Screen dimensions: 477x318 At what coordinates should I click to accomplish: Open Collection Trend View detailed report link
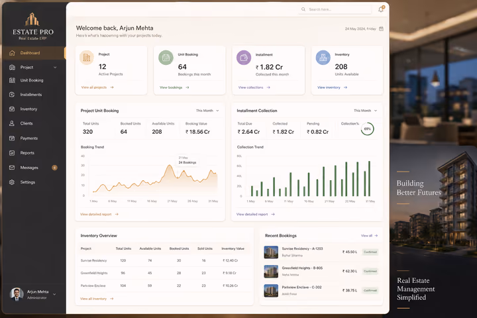[256, 214]
